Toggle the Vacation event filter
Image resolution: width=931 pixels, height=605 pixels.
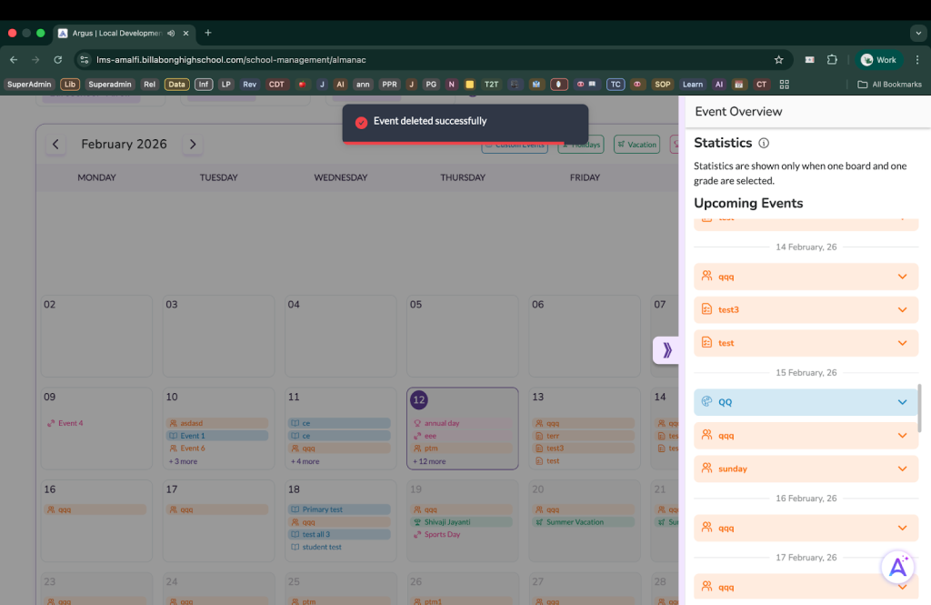pyautogui.click(x=636, y=145)
